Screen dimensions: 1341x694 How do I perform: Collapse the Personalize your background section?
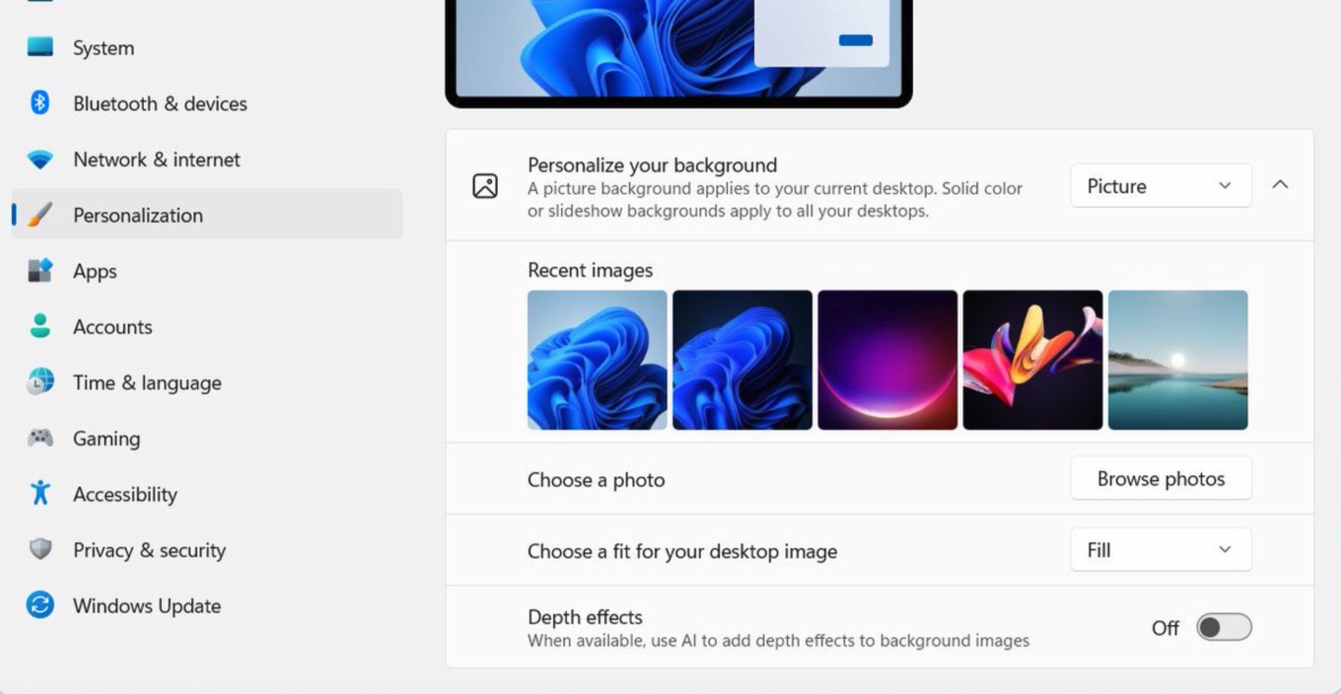click(x=1280, y=184)
